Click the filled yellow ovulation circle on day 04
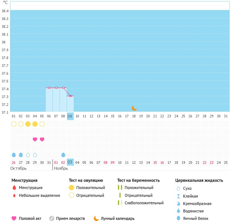The width and height of the screenshot is (233, 221). pyautogui.click(x=35, y=124)
